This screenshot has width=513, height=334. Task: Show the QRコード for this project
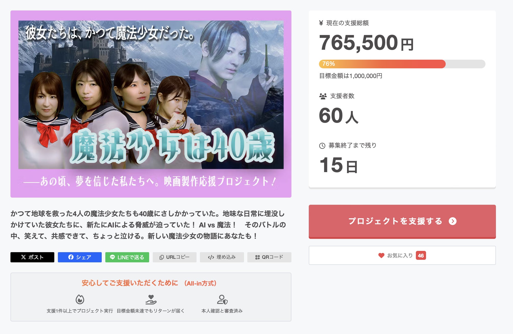click(x=269, y=257)
